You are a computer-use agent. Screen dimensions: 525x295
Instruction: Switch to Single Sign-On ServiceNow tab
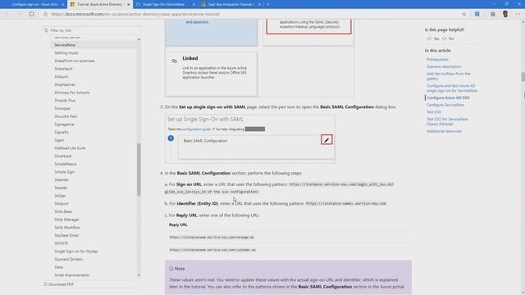pos(165,4)
